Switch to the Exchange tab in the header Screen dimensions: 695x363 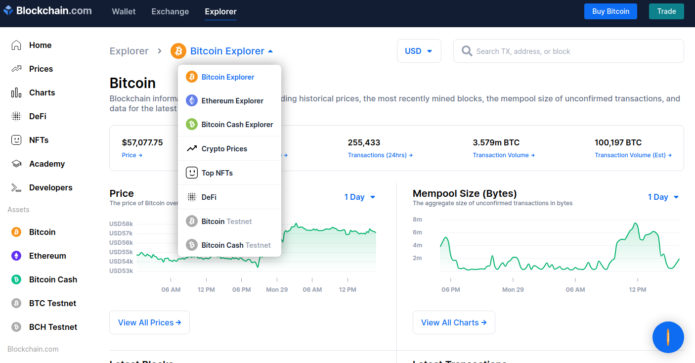(x=170, y=11)
